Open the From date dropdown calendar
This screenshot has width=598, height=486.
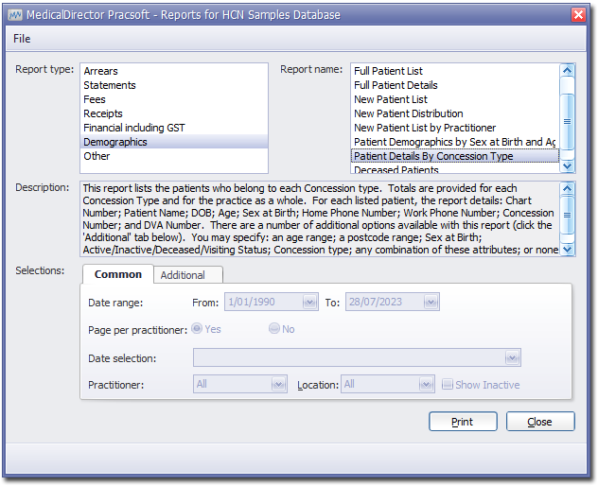[x=309, y=303]
